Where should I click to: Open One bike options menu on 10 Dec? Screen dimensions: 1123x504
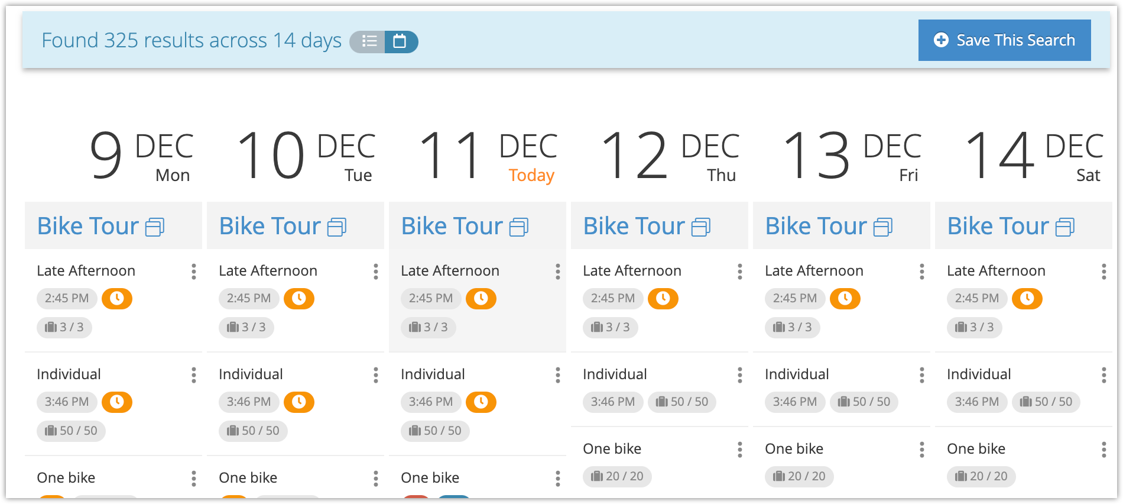(x=375, y=479)
